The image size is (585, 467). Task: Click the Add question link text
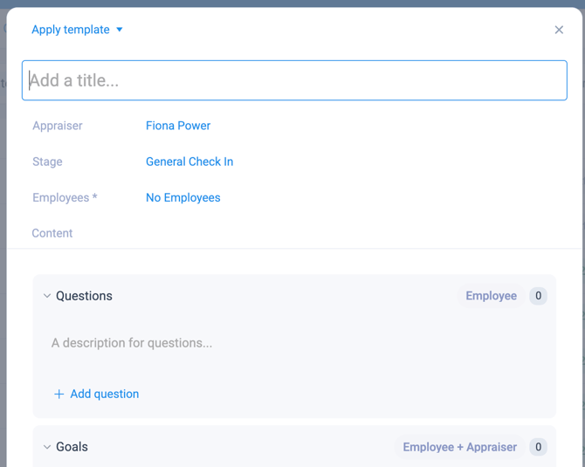point(105,395)
